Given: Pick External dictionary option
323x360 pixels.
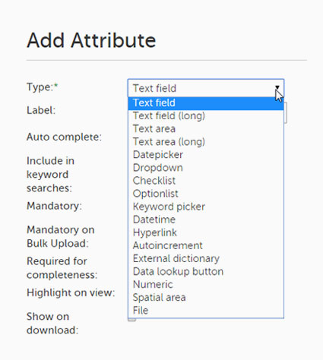Looking at the screenshot, I should [206, 258].
